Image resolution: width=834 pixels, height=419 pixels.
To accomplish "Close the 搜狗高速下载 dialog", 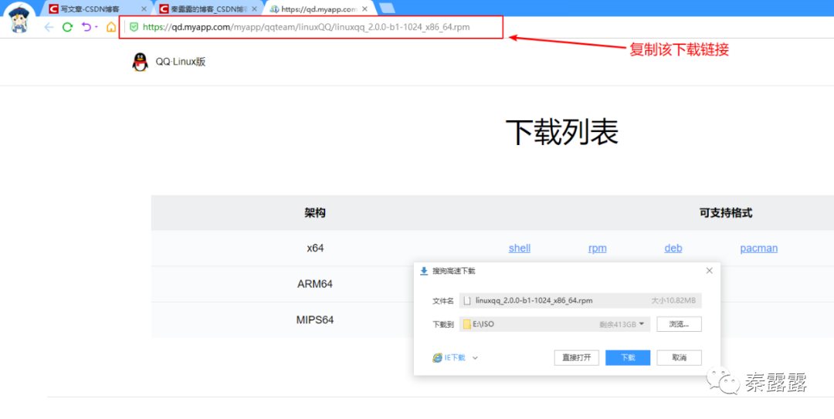I will click(709, 271).
